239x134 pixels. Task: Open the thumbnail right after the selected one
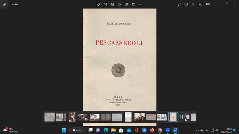pos(184,117)
